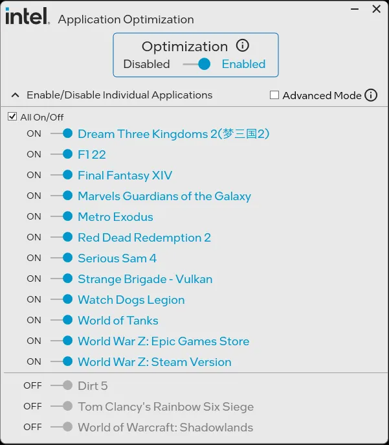Enable Tom Clancy's Rainbow Six Siege toggle
The height and width of the screenshot is (445, 389).
coord(62,407)
